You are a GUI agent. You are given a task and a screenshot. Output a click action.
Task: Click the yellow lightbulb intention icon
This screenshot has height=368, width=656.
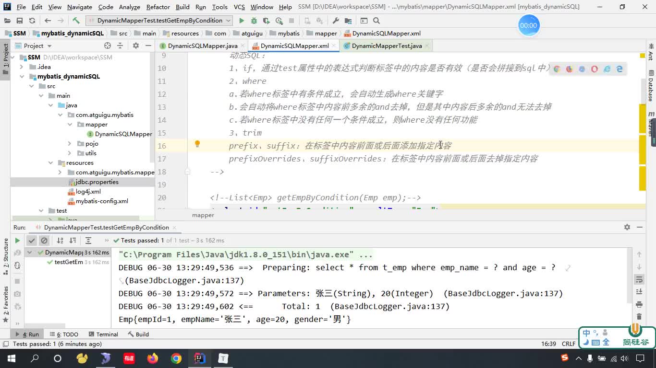pos(197,144)
